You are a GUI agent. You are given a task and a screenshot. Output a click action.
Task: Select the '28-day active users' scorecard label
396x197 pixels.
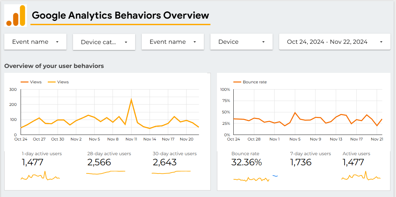coord(109,154)
